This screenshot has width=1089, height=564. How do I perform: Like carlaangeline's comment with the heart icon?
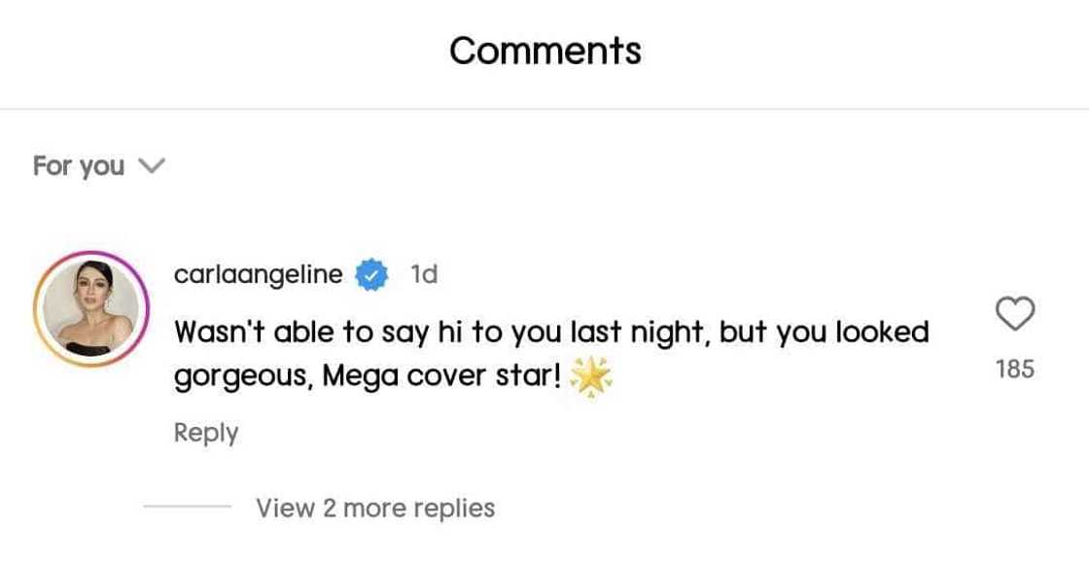(x=1015, y=315)
